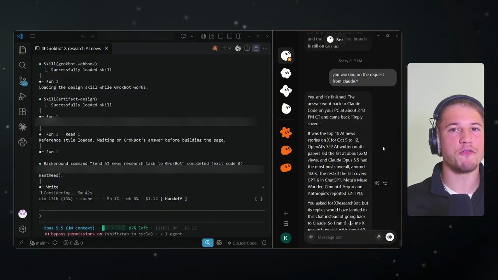Open the Explorer view in VS Code

point(23,50)
